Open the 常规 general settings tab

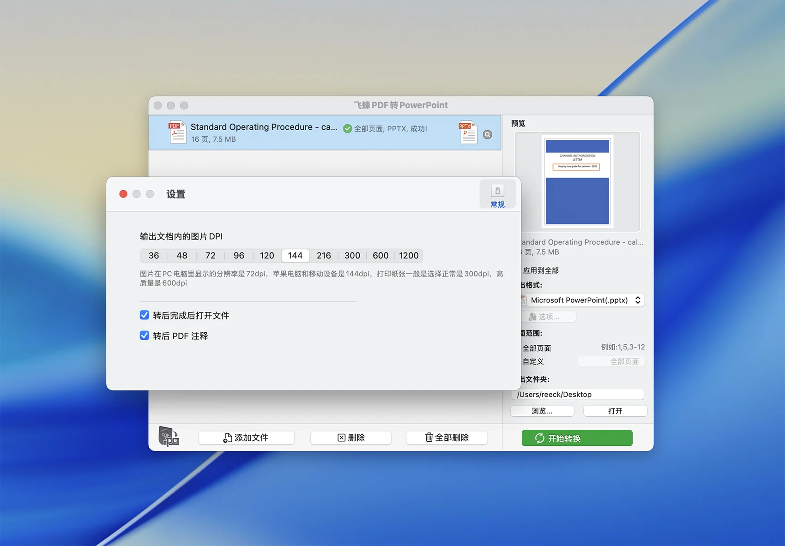tap(497, 196)
